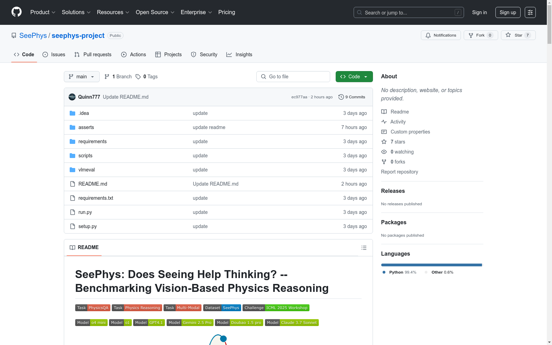Click the README.md file icon

click(72, 184)
